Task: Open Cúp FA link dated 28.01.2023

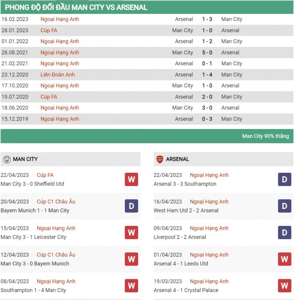Action: [x=49, y=30]
